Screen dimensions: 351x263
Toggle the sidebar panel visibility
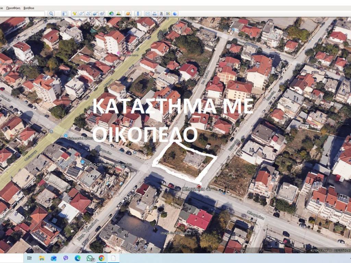65,14
